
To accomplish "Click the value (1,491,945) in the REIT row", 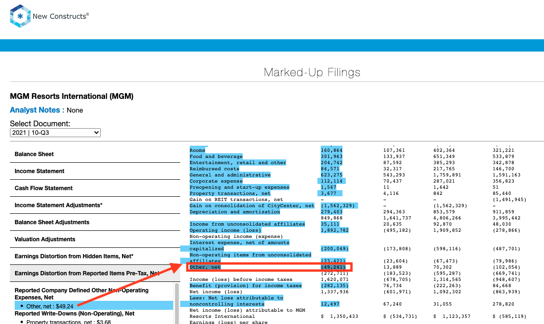I will 509,200.
